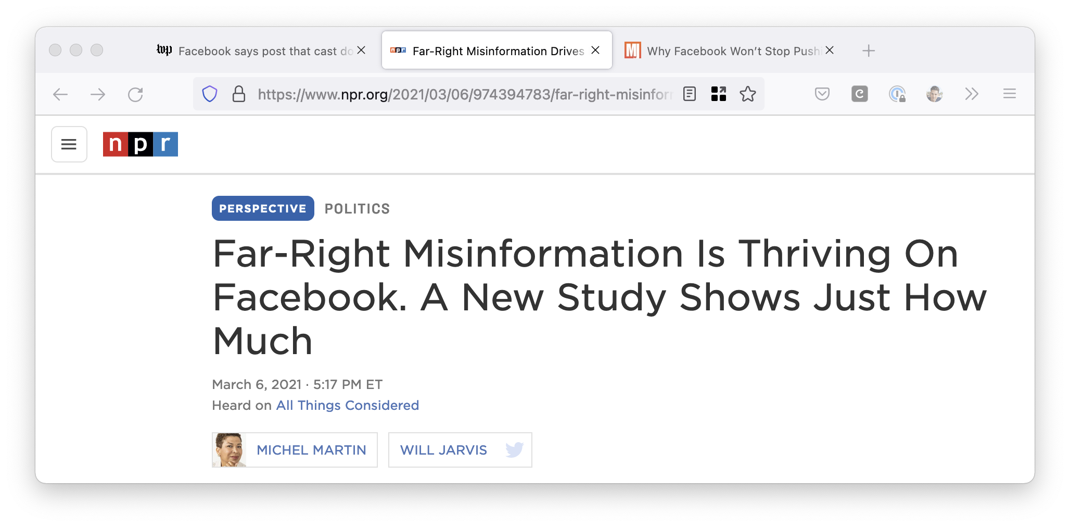Expand the toolbar overflow chevron
Screen dimensions: 1070x527
[x=970, y=94]
